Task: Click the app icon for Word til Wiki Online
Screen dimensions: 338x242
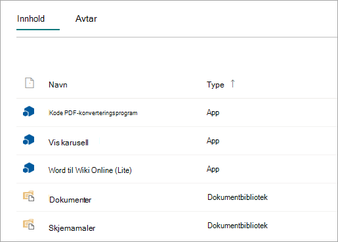Action: pos(29,168)
